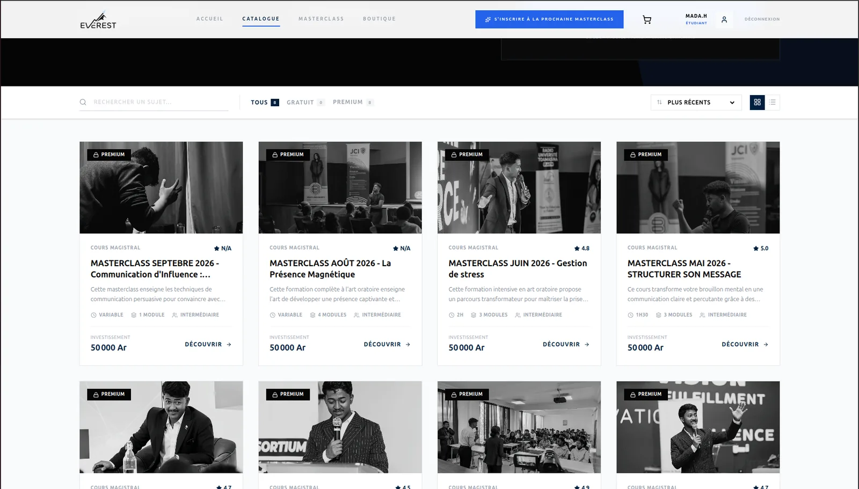
Task: Click the 4.8 star rating
Action: coord(582,249)
